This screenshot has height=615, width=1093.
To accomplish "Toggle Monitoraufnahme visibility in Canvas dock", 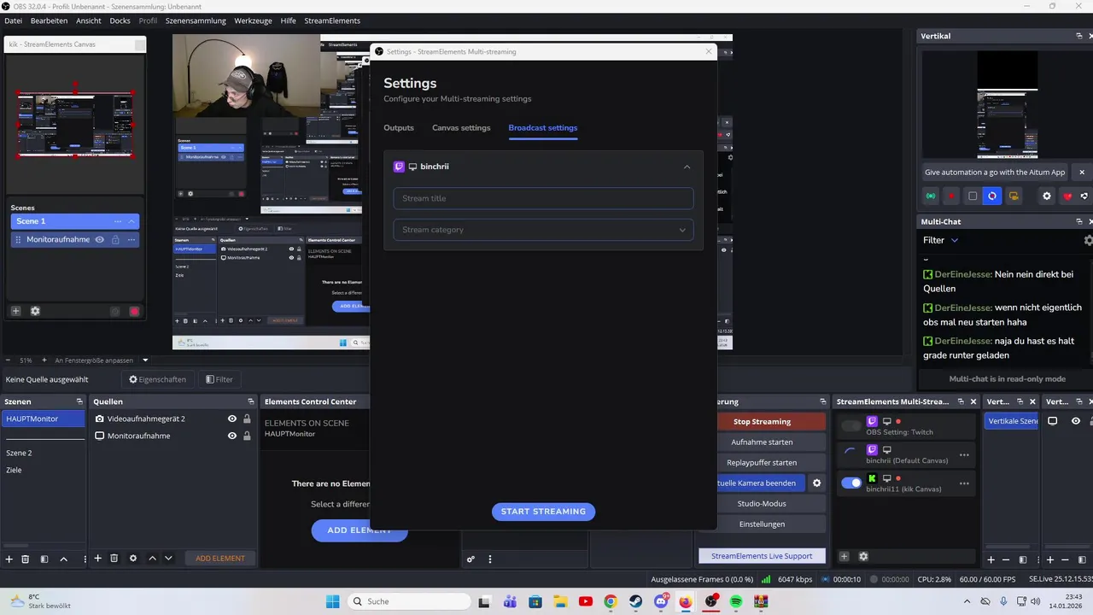I will click(x=99, y=239).
